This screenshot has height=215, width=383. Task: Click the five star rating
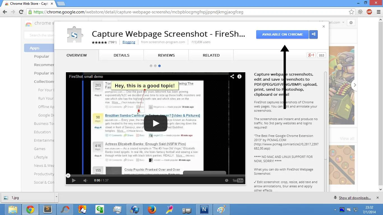(x=99, y=42)
